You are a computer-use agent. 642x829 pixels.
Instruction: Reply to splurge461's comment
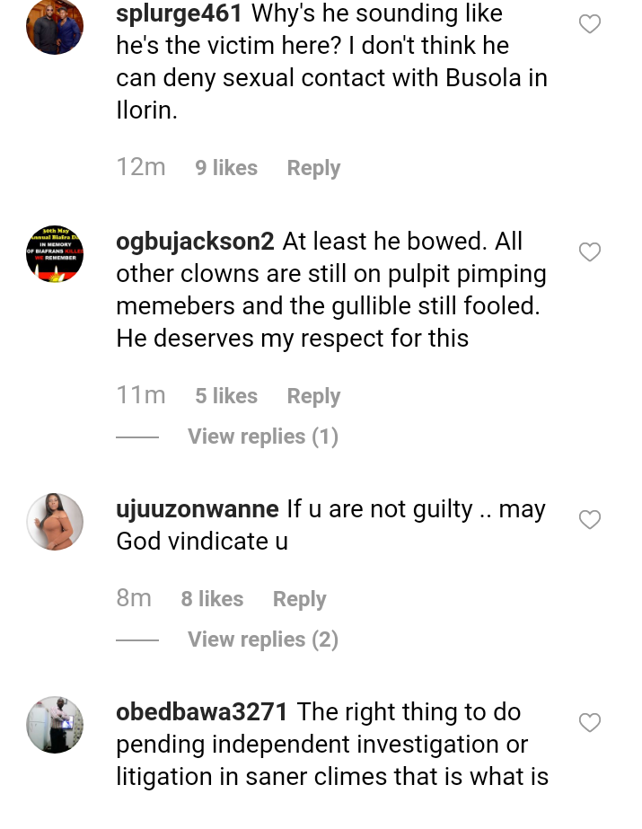[x=313, y=168]
